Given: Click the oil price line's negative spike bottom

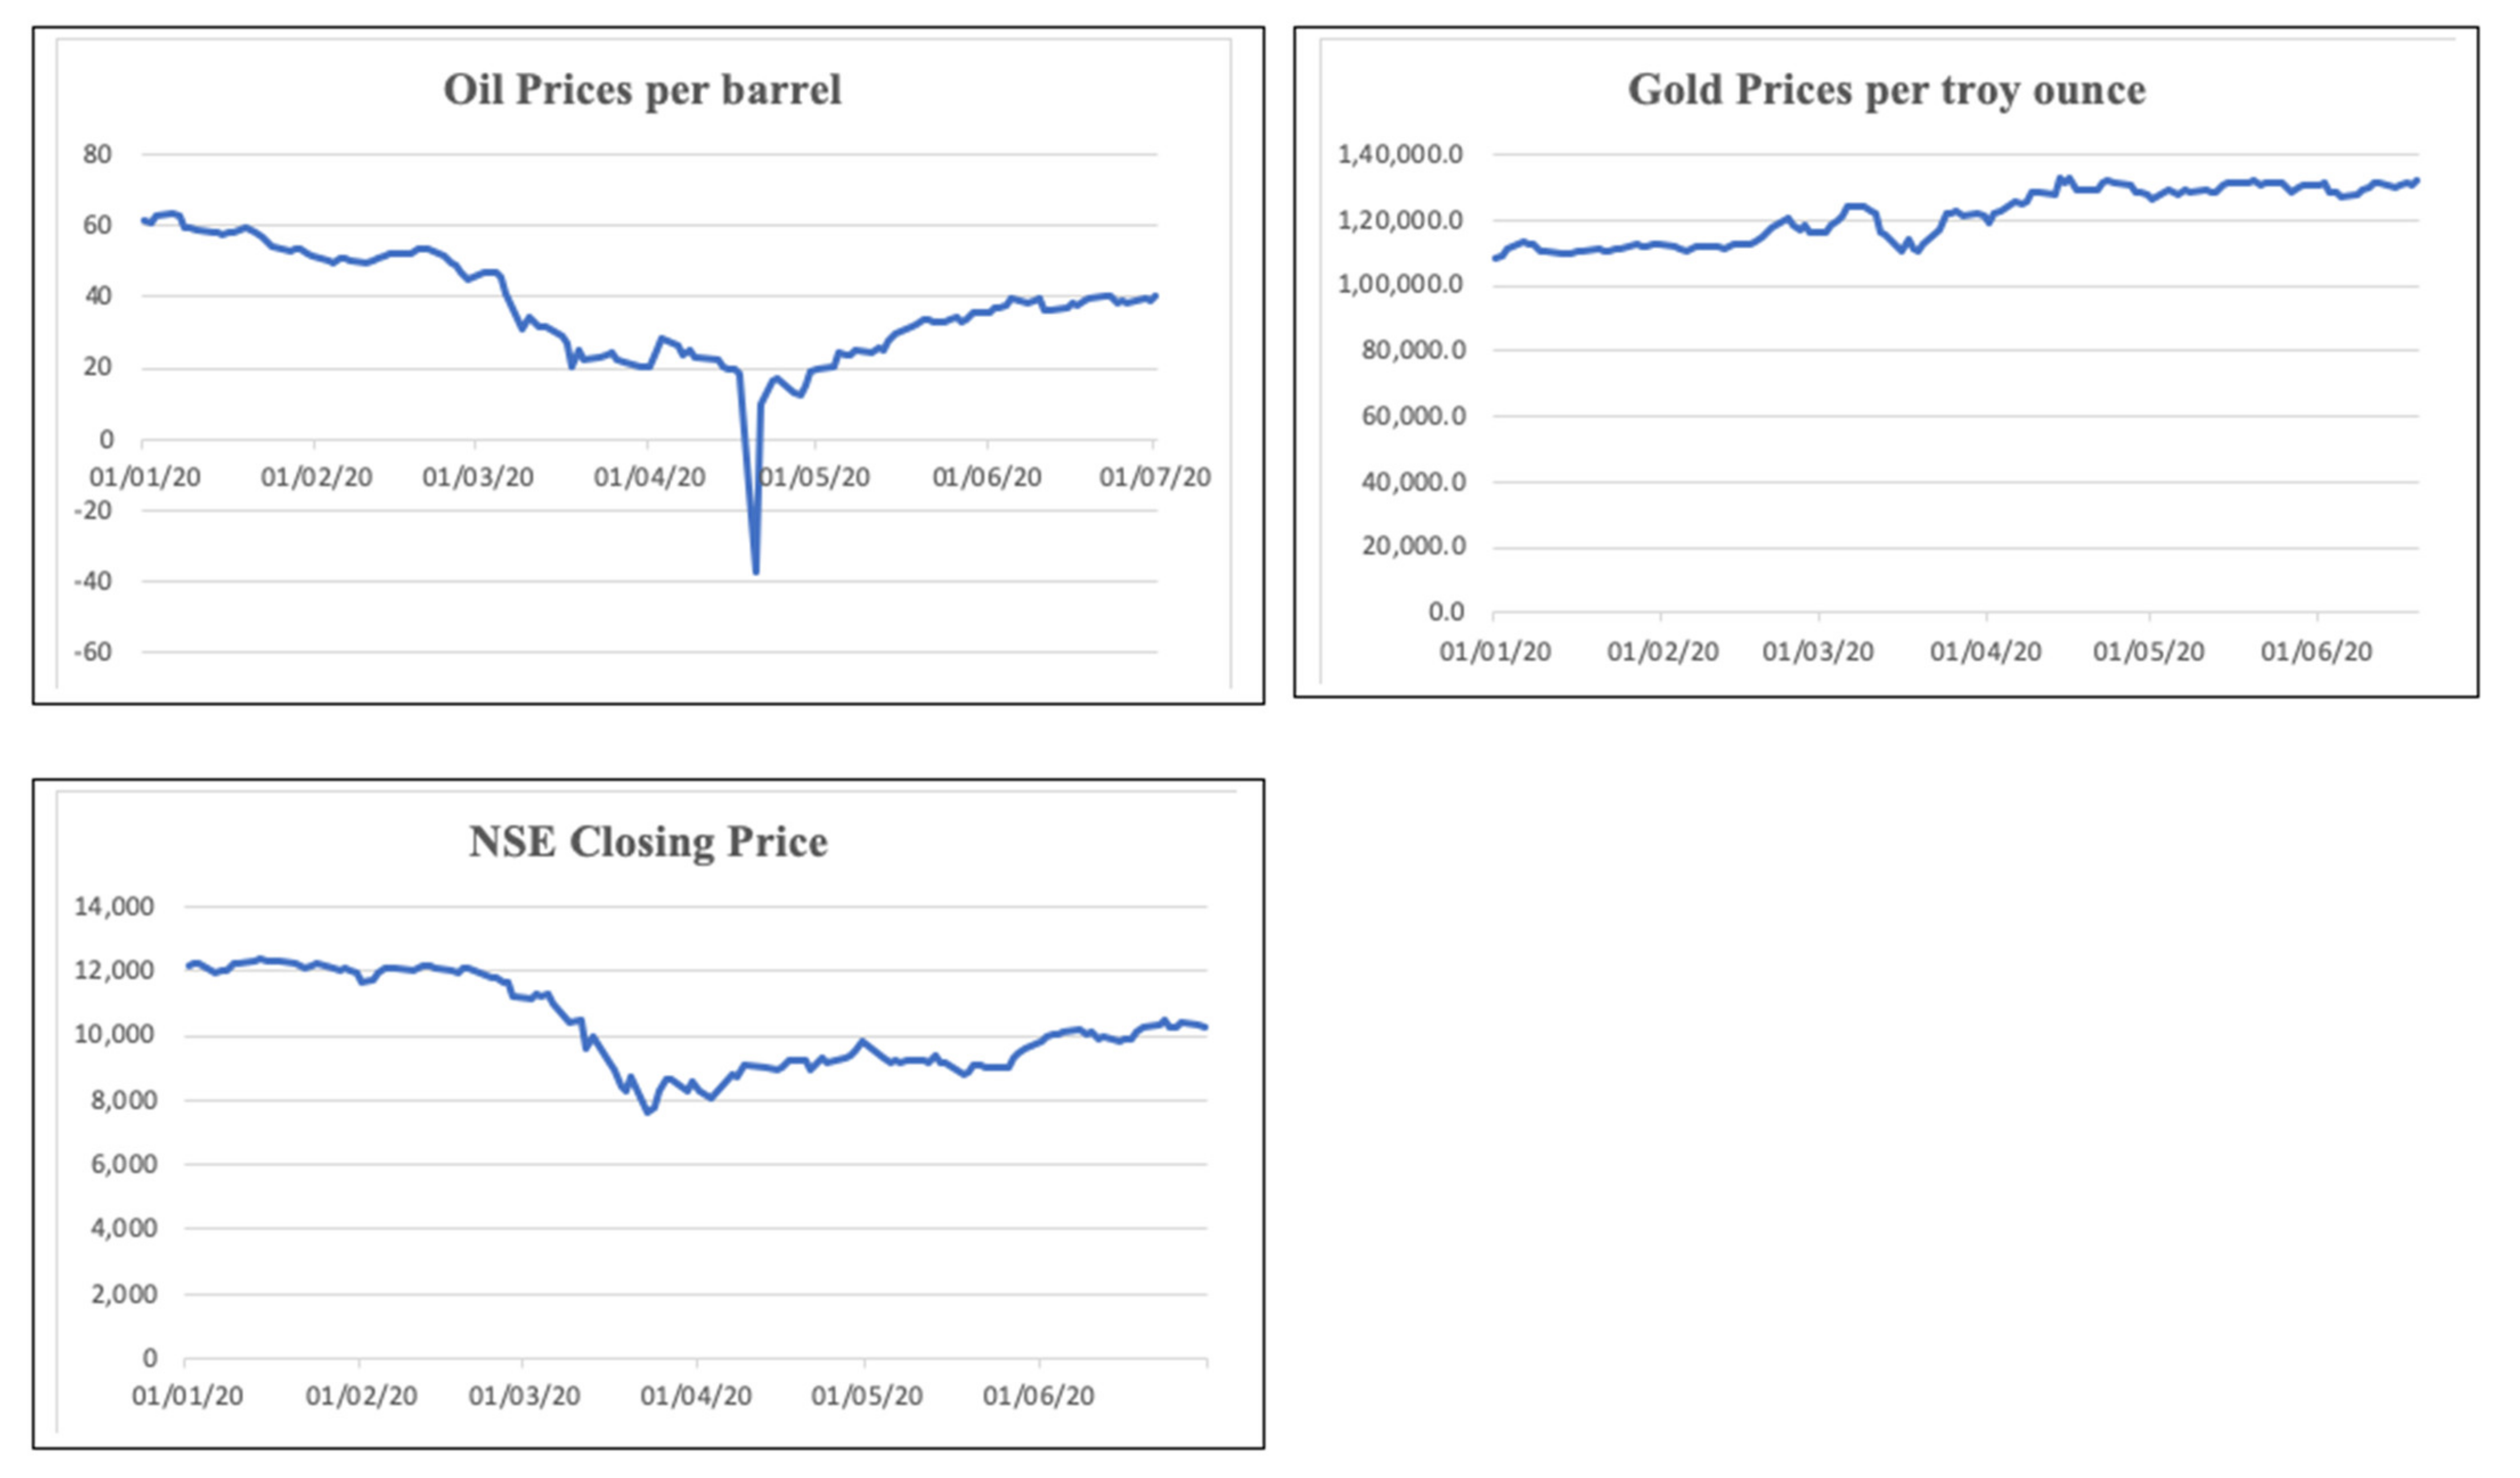Looking at the screenshot, I should (756, 572).
